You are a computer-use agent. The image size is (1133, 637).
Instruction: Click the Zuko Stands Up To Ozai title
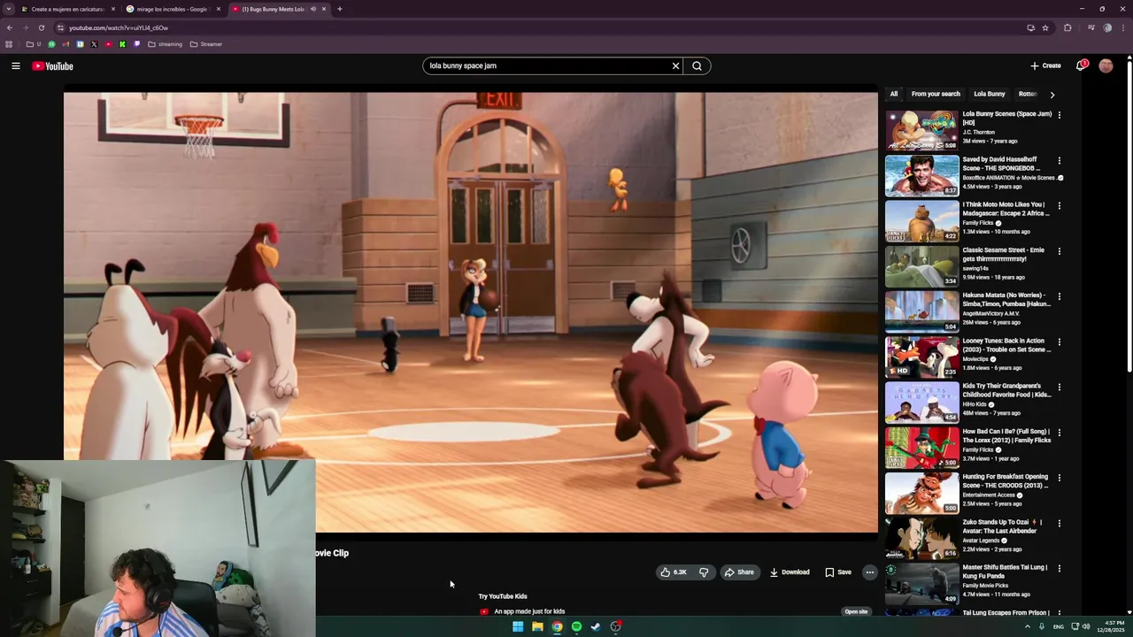(x=1002, y=526)
